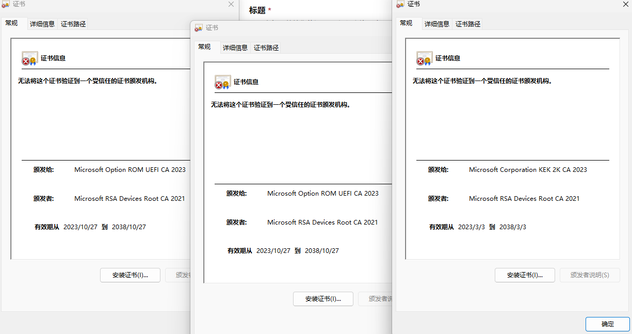The width and height of the screenshot is (632, 334).
Task: Click the certificate badge icon in the KEK 2K CA dialog
Action: (x=424, y=58)
